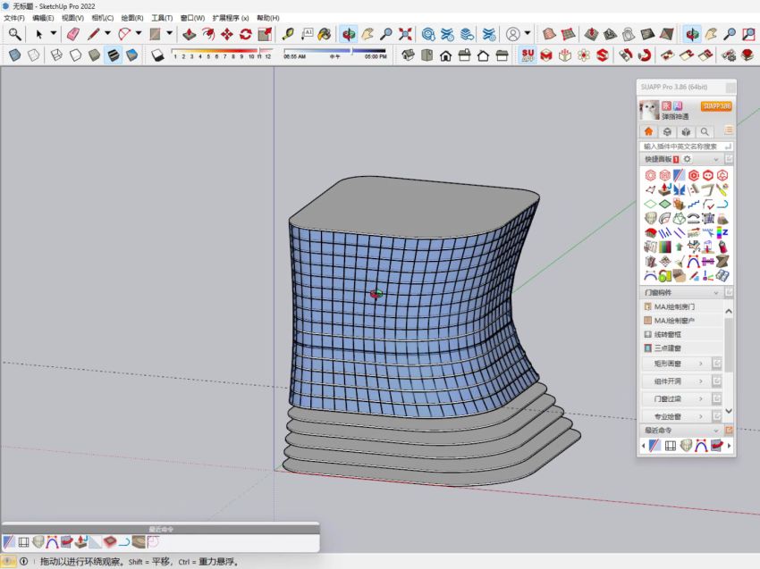The height and width of the screenshot is (569, 760).
Task: Open the 文件(F) menu
Action: click(x=14, y=18)
